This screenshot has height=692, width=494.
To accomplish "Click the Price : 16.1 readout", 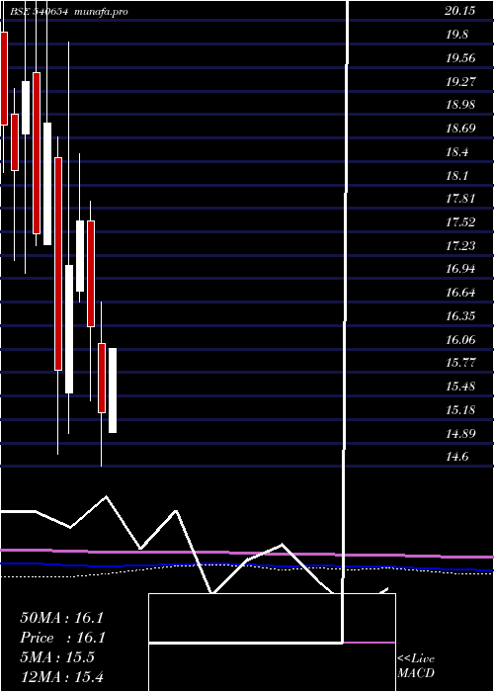I will (x=61, y=638).
